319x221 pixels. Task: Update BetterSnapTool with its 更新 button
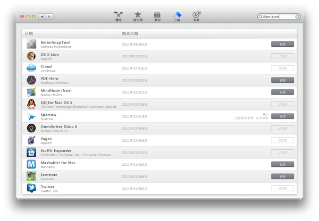[282, 44]
